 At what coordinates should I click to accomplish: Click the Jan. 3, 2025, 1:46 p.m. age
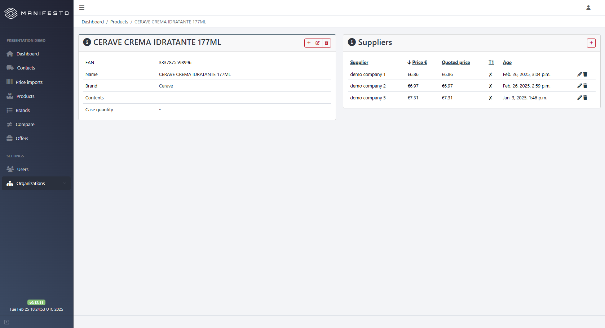[x=525, y=98]
